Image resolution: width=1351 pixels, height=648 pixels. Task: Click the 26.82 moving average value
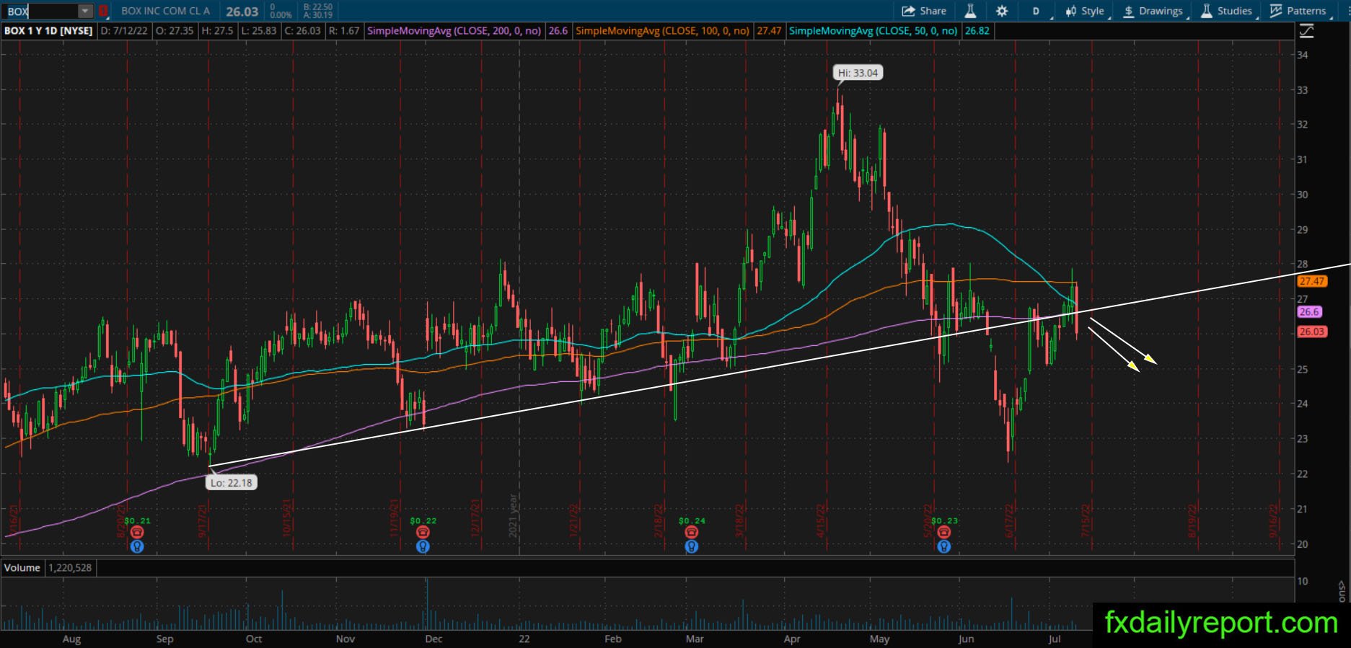[x=977, y=31]
